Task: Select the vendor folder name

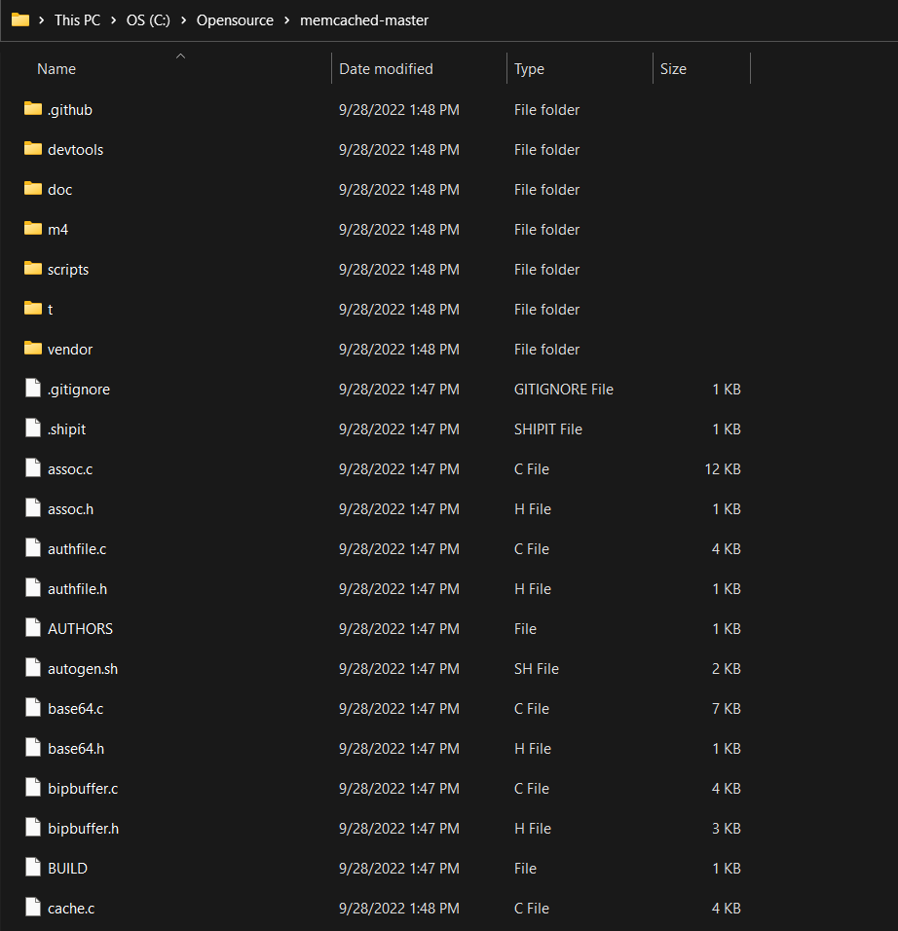Action: (x=70, y=349)
